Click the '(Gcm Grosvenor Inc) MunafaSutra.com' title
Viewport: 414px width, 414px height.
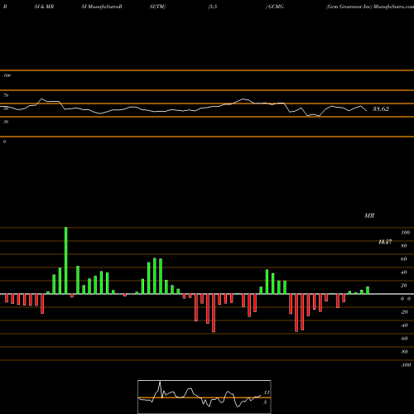point(370,7)
